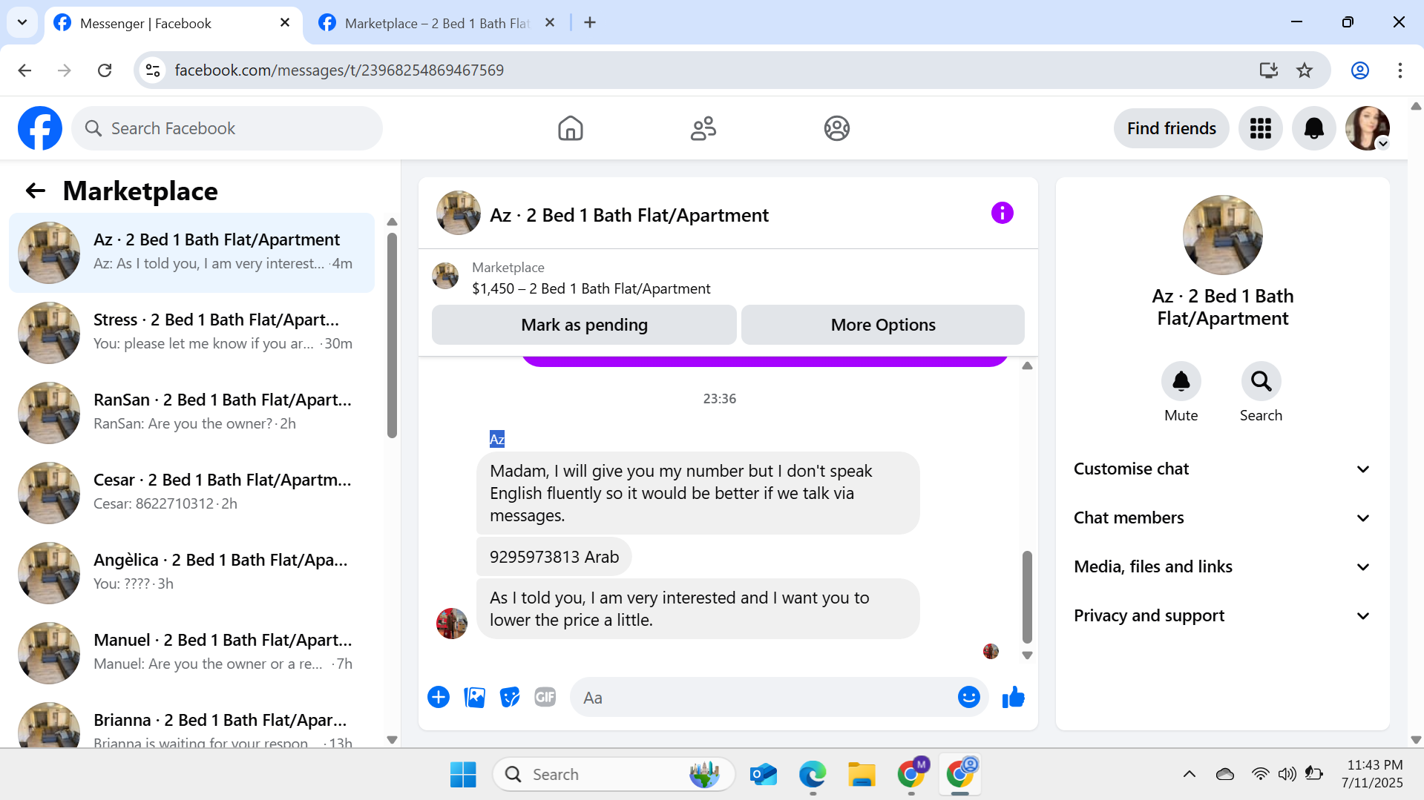Go back with the Marketplace arrow
This screenshot has height=800, width=1424.
35,191
